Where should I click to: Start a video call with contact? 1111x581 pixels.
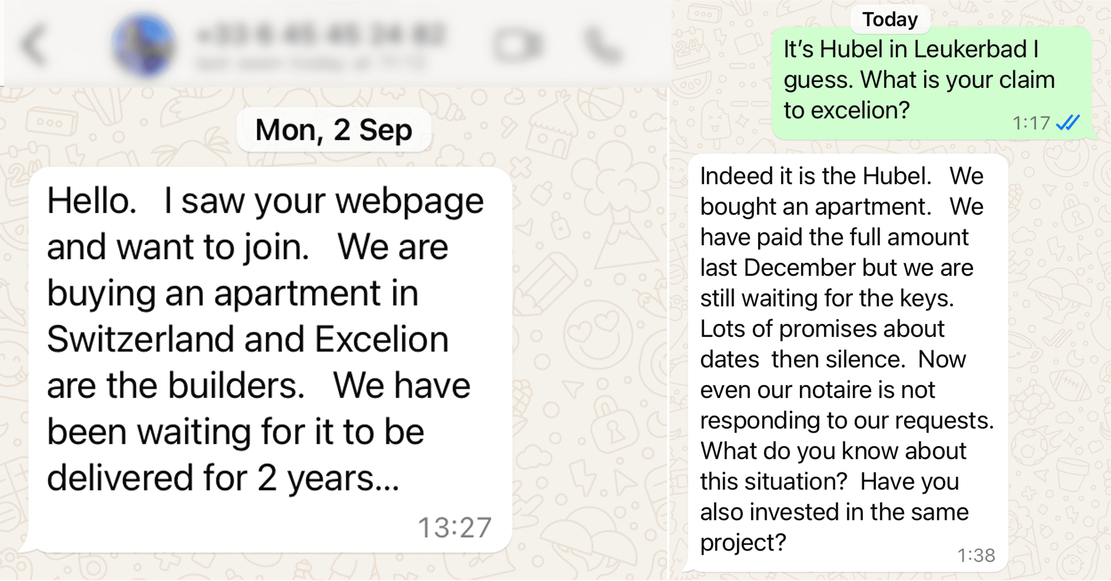click(517, 45)
